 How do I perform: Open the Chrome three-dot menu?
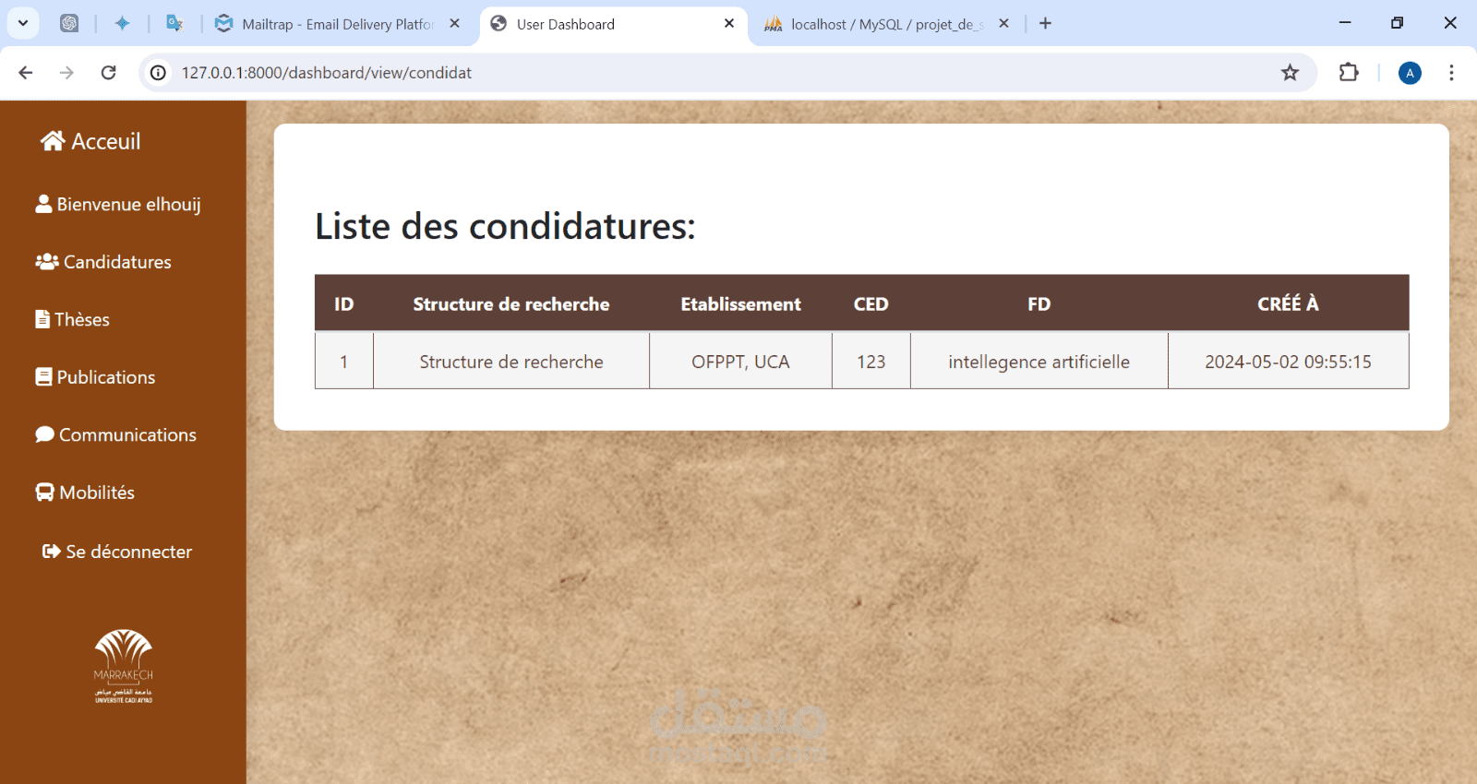click(1451, 73)
